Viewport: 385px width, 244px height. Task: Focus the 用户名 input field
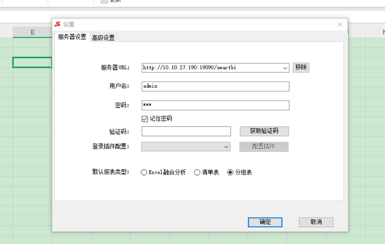[x=215, y=86]
